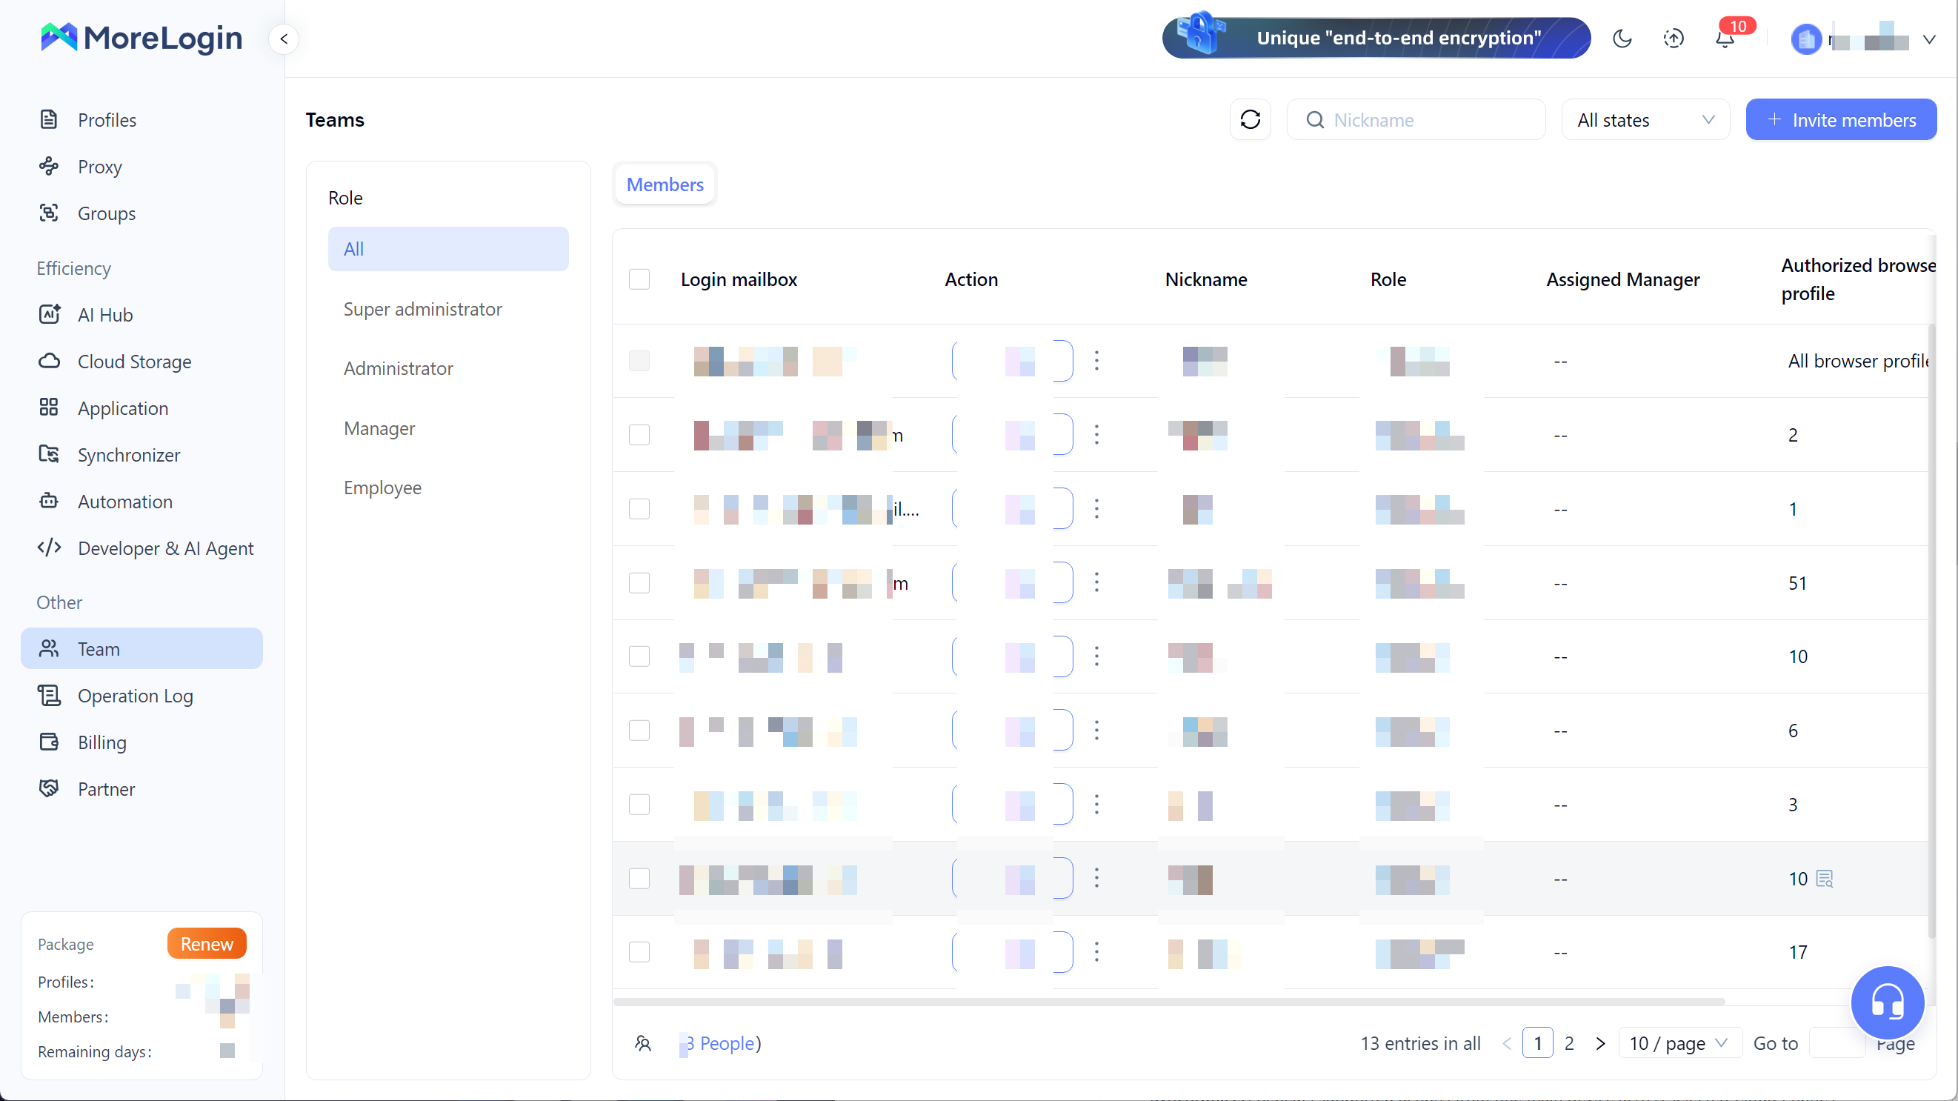
Task: Select the checkbox for the row with 3 profiles
Action: tap(639, 805)
